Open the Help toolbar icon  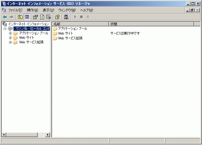(57, 17)
